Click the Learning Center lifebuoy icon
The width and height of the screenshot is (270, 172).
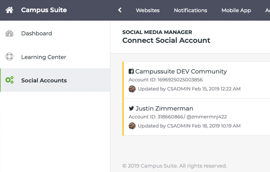tap(10, 57)
